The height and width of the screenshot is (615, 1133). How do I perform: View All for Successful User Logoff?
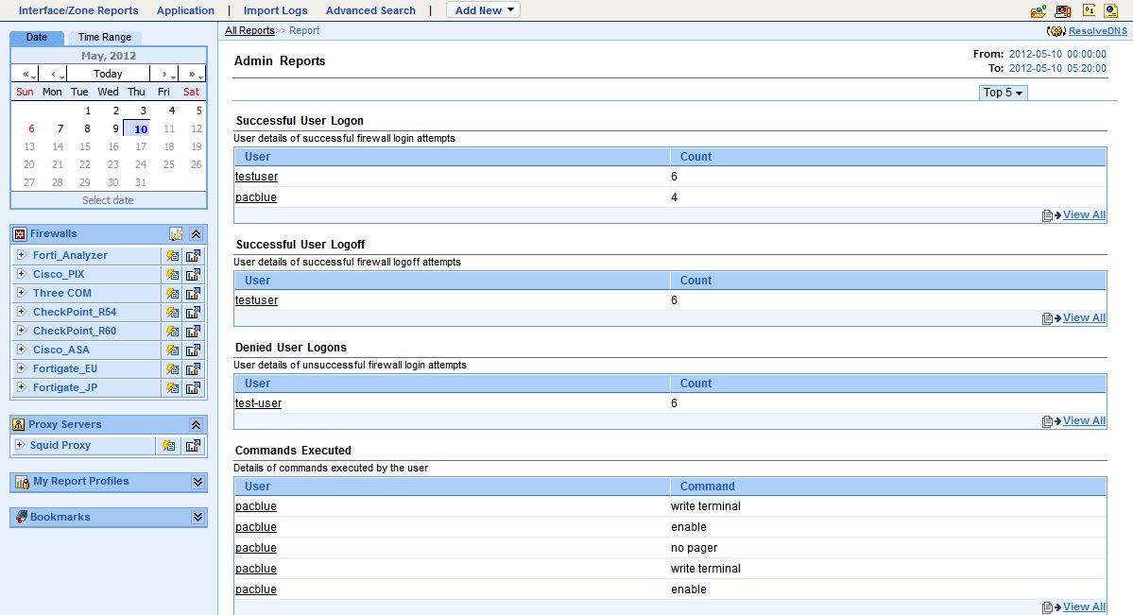pos(1084,317)
